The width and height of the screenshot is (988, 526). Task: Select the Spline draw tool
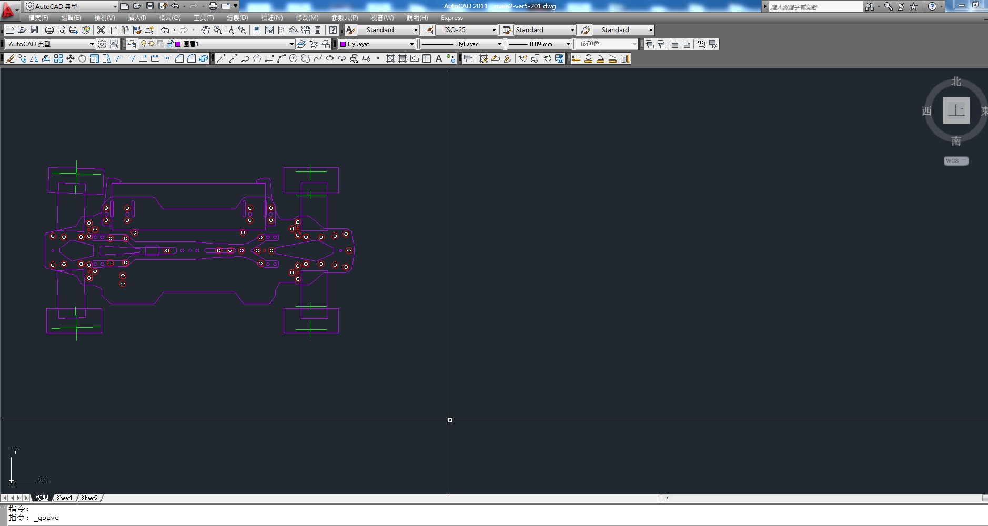point(318,58)
